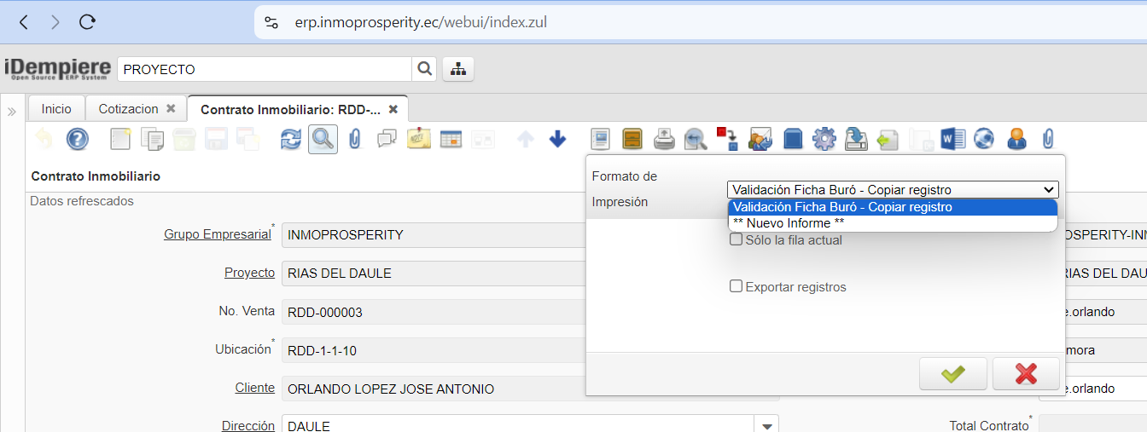Toggle grid view with the table icon
Screen dimensions: 1147x432
(x=451, y=139)
